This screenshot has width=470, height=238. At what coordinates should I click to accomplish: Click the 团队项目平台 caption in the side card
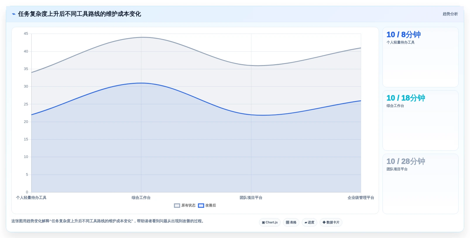[x=397, y=169]
